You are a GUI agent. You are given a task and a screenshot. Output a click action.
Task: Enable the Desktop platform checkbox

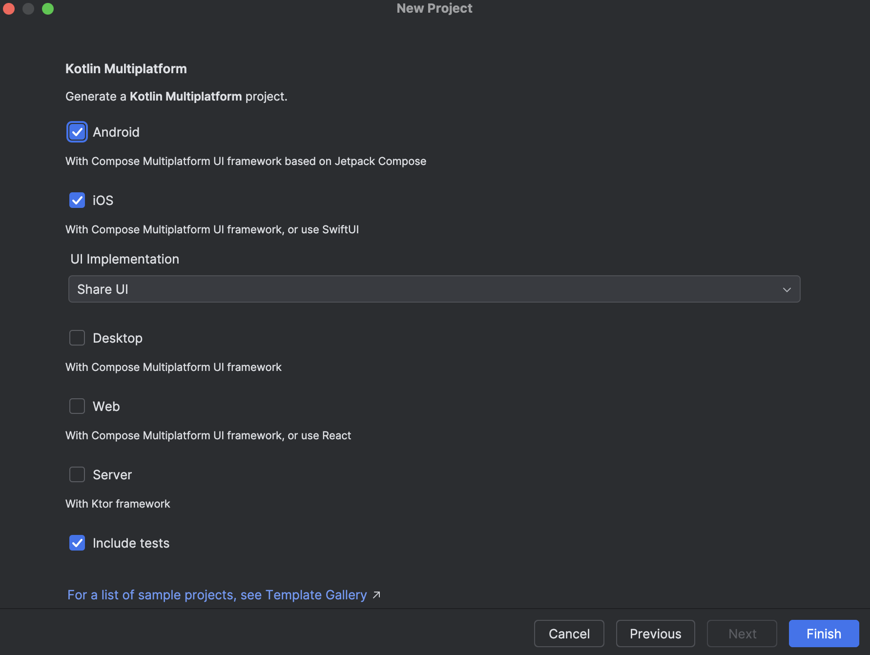[77, 338]
